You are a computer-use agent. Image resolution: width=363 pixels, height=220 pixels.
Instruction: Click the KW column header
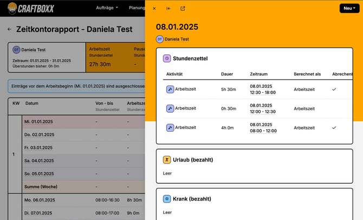point(16,103)
